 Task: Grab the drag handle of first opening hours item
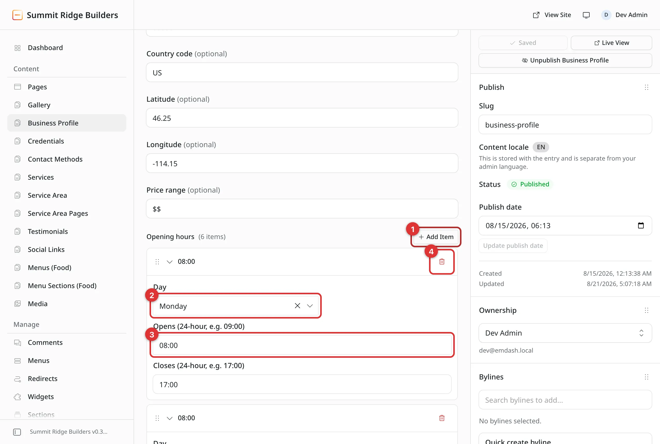(157, 262)
